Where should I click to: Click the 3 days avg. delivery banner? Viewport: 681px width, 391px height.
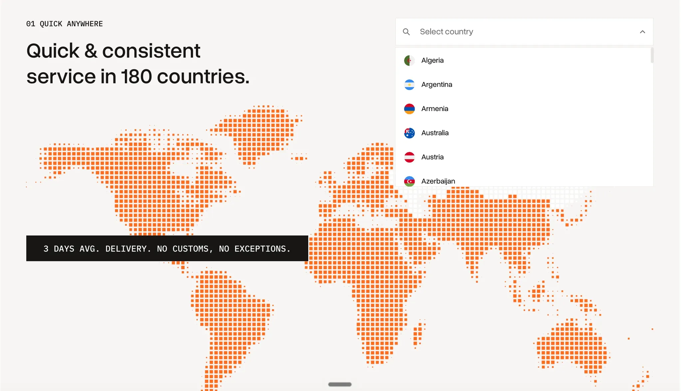click(x=167, y=248)
